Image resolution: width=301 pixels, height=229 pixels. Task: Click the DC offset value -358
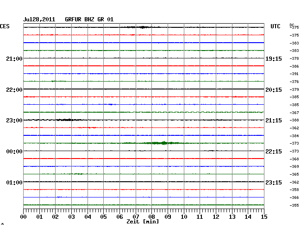click(x=294, y=190)
